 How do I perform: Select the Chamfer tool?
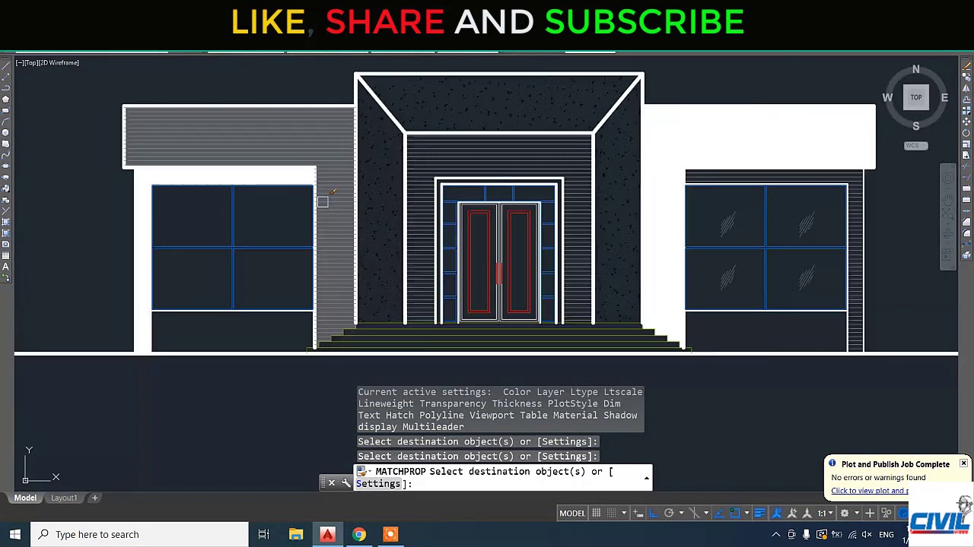coord(966,222)
